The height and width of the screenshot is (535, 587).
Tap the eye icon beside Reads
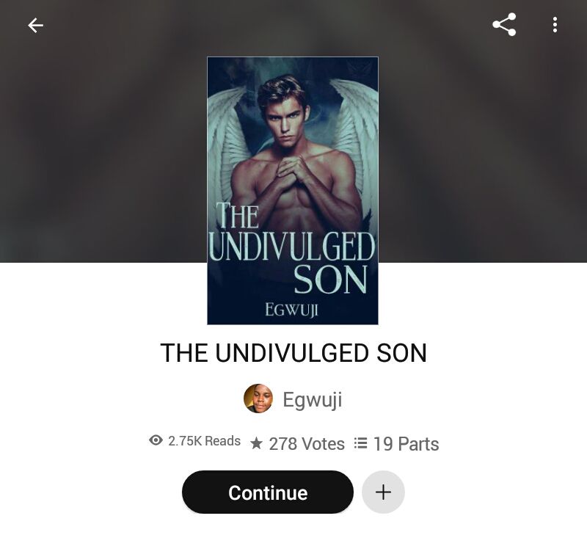pos(156,440)
